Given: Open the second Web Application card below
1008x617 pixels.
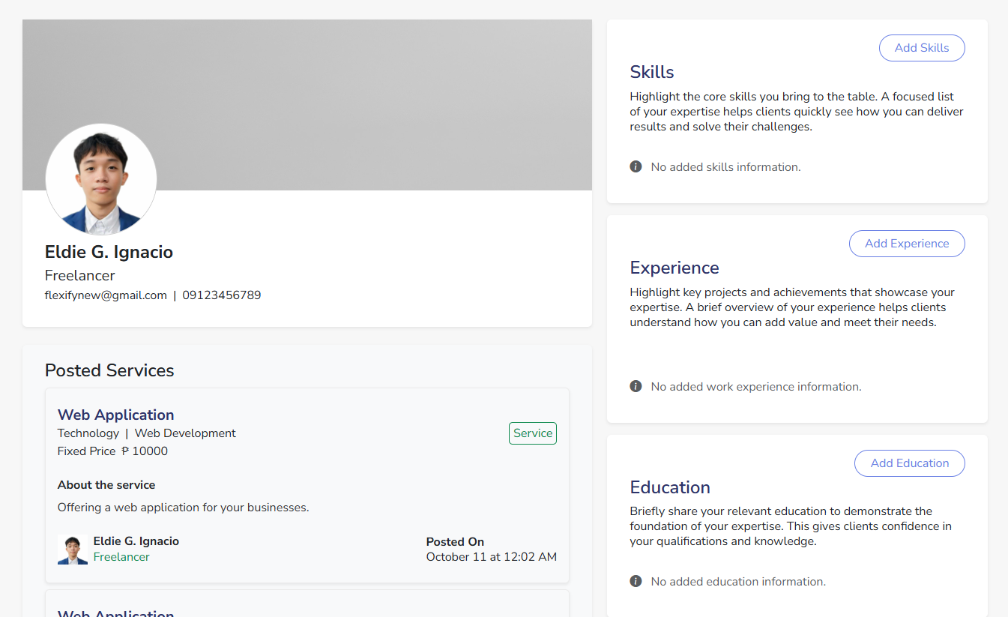Looking at the screenshot, I should (x=115, y=611).
